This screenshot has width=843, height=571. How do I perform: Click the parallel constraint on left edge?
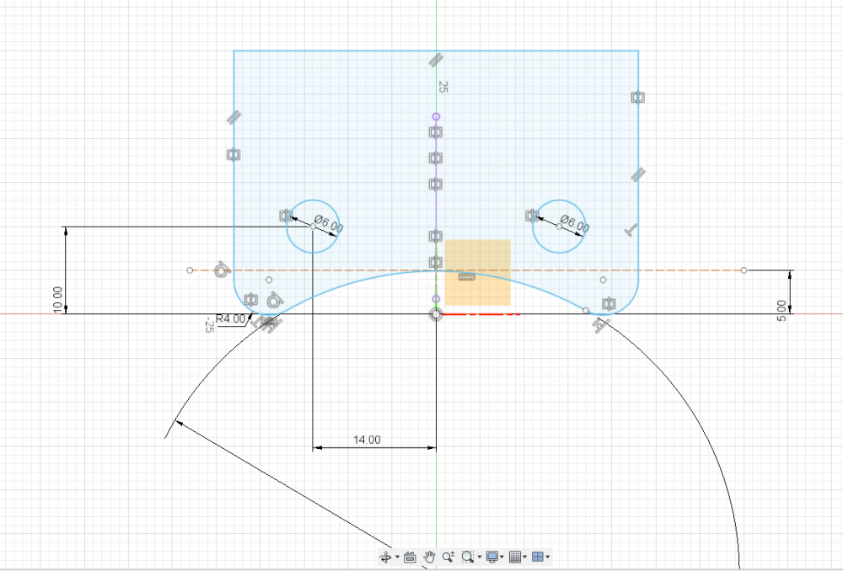(x=234, y=117)
